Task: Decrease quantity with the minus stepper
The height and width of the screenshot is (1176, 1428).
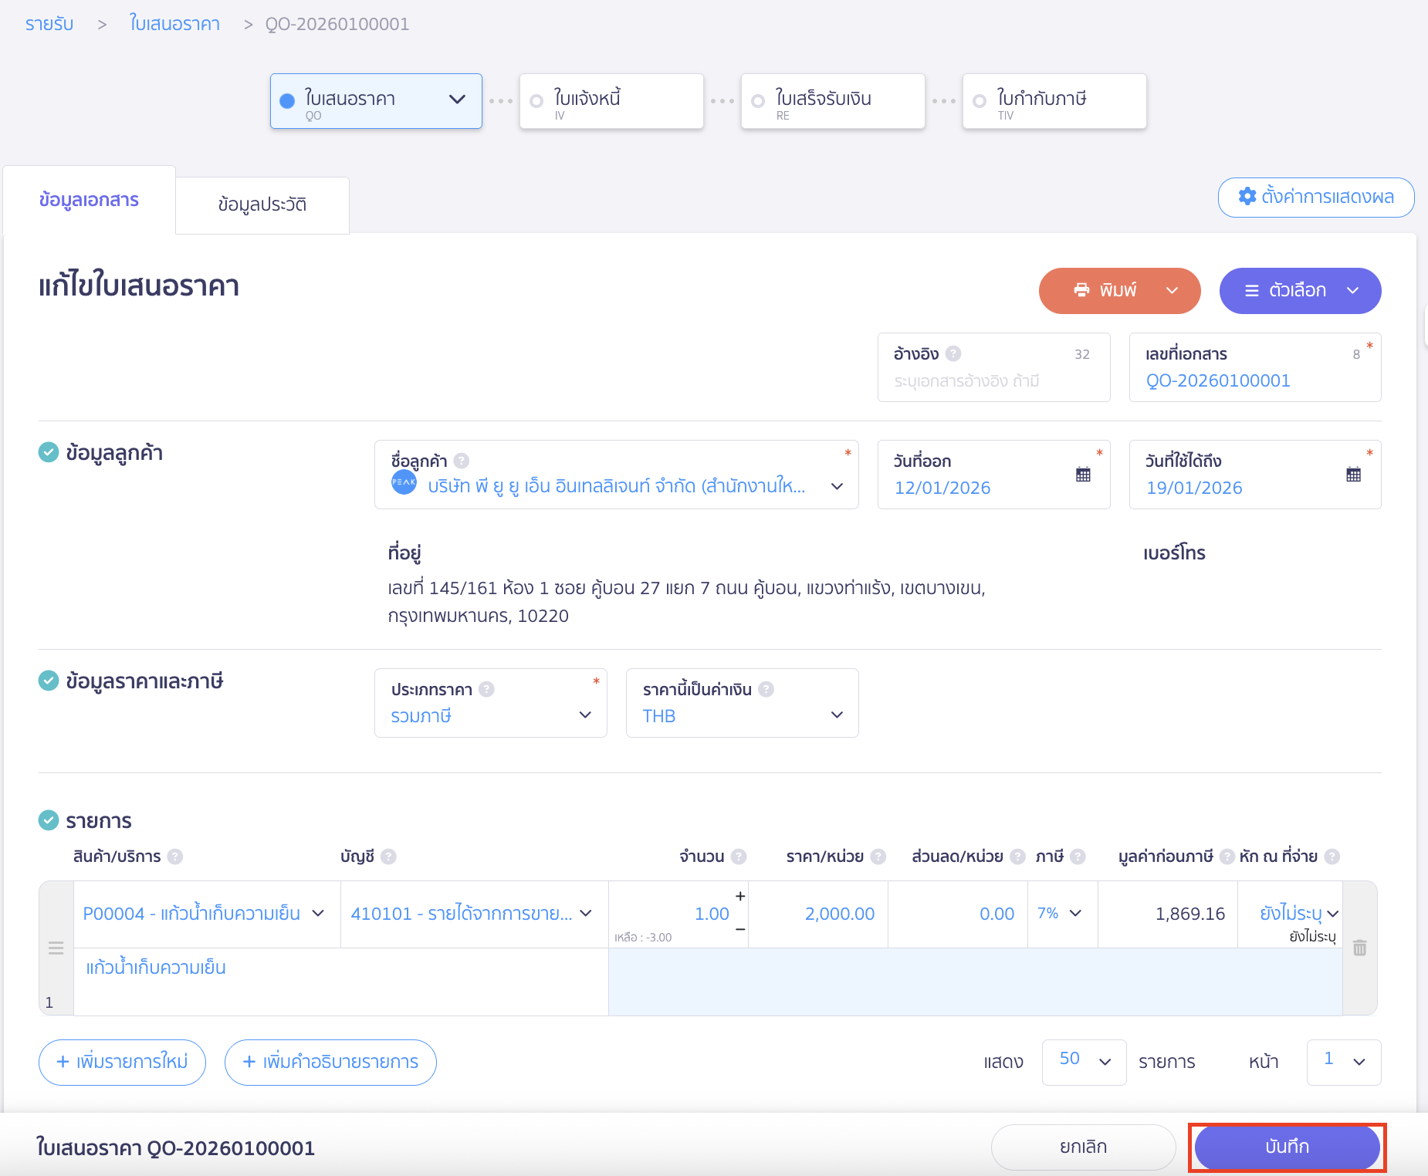Action: coord(740,929)
